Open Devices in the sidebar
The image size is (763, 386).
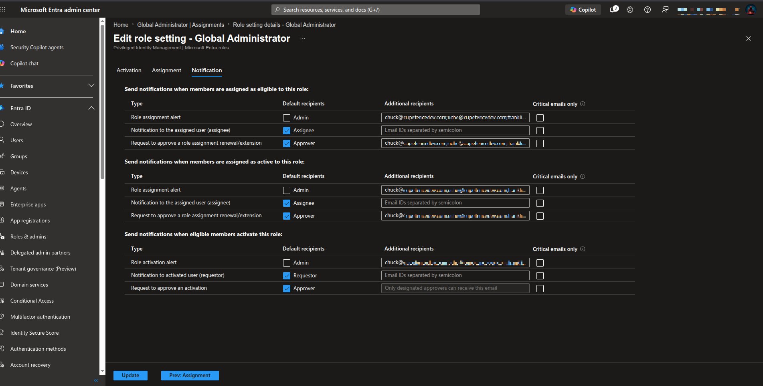point(19,172)
